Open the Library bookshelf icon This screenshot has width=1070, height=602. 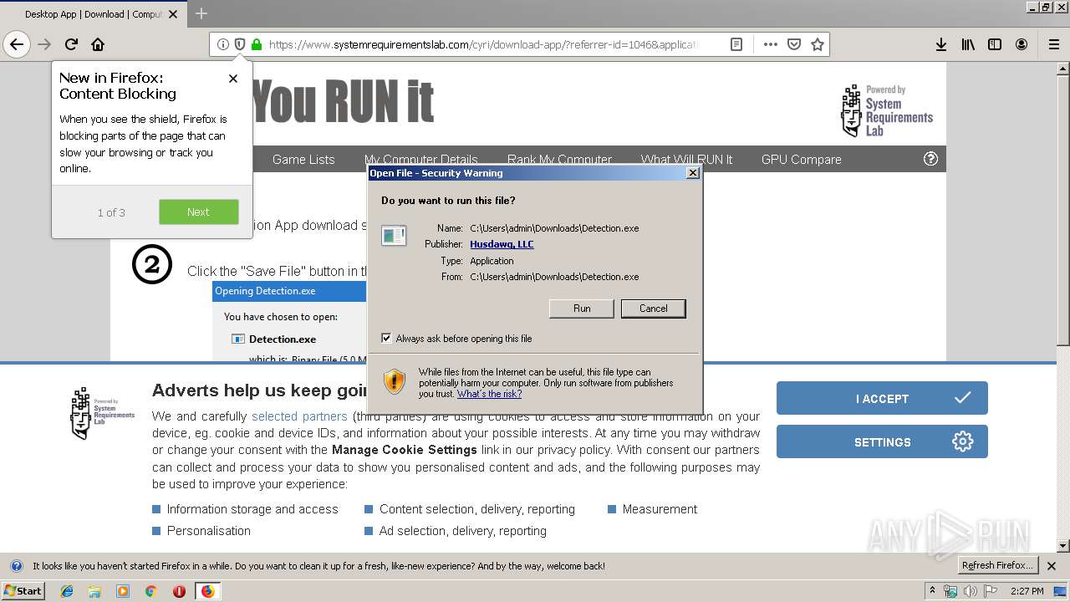point(968,44)
